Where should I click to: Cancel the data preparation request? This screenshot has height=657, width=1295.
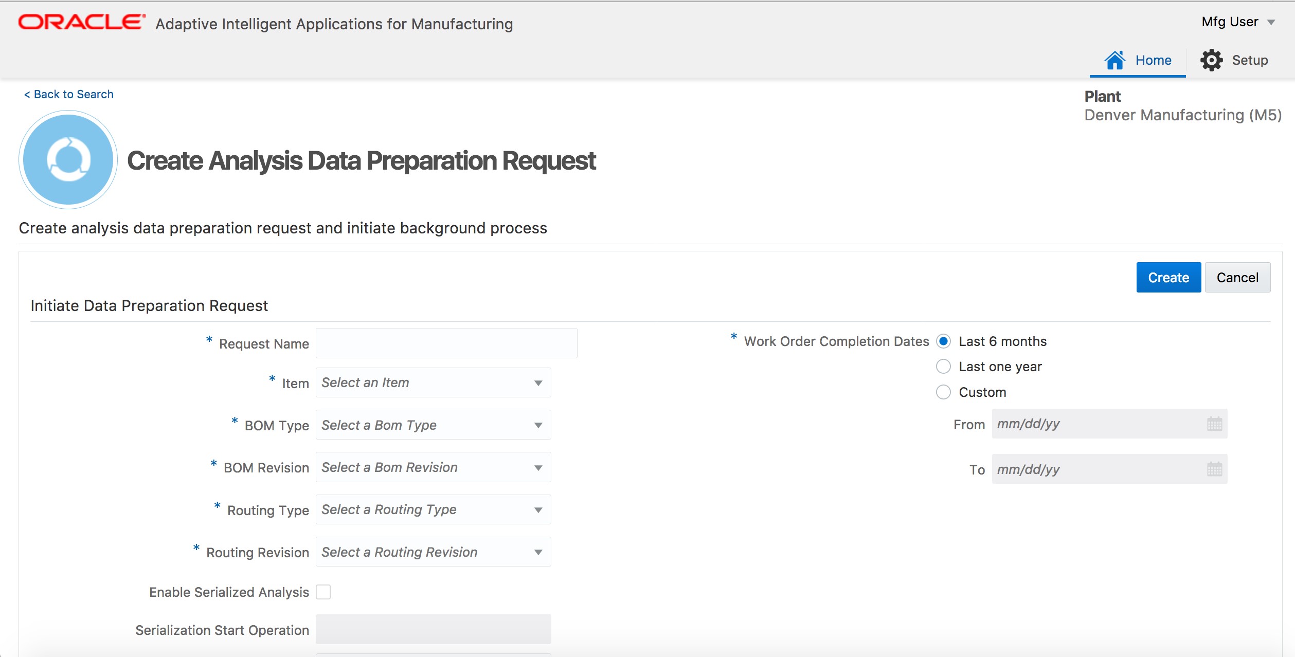coord(1237,277)
